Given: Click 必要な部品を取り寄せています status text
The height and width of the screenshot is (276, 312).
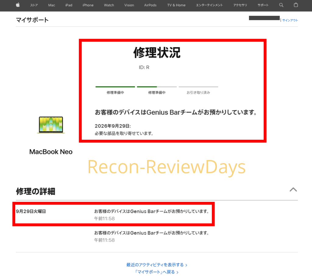Looking at the screenshot, I should (x=124, y=133).
